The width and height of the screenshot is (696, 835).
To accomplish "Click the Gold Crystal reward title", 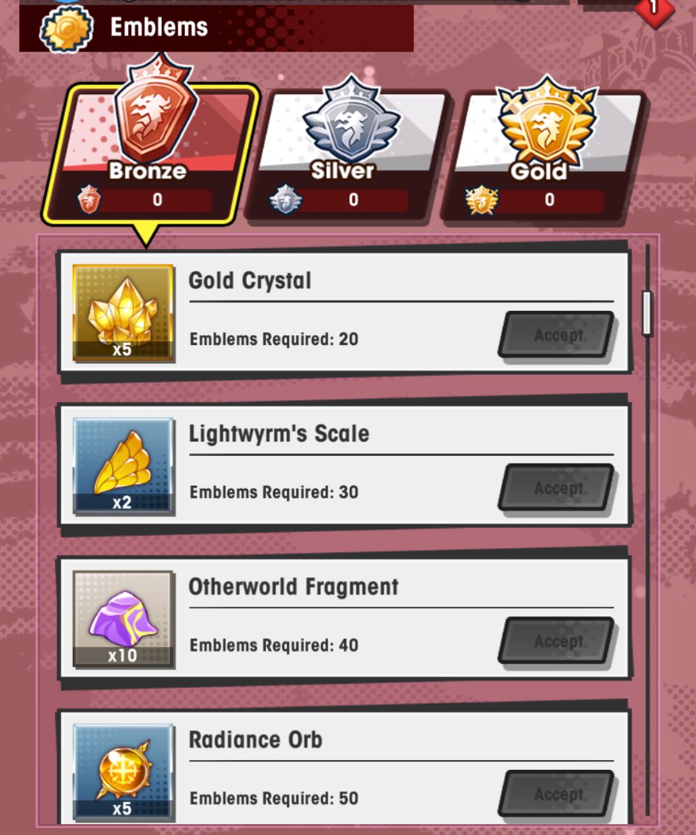I will [250, 280].
